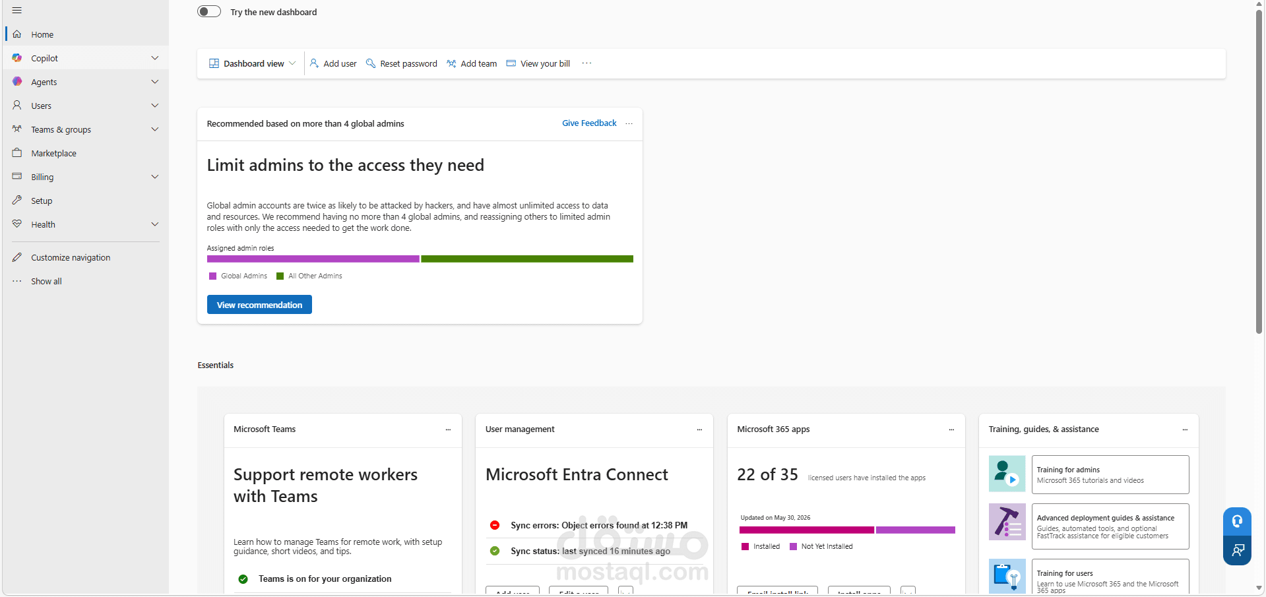Click the Customize navigation pencil icon

[17, 257]
